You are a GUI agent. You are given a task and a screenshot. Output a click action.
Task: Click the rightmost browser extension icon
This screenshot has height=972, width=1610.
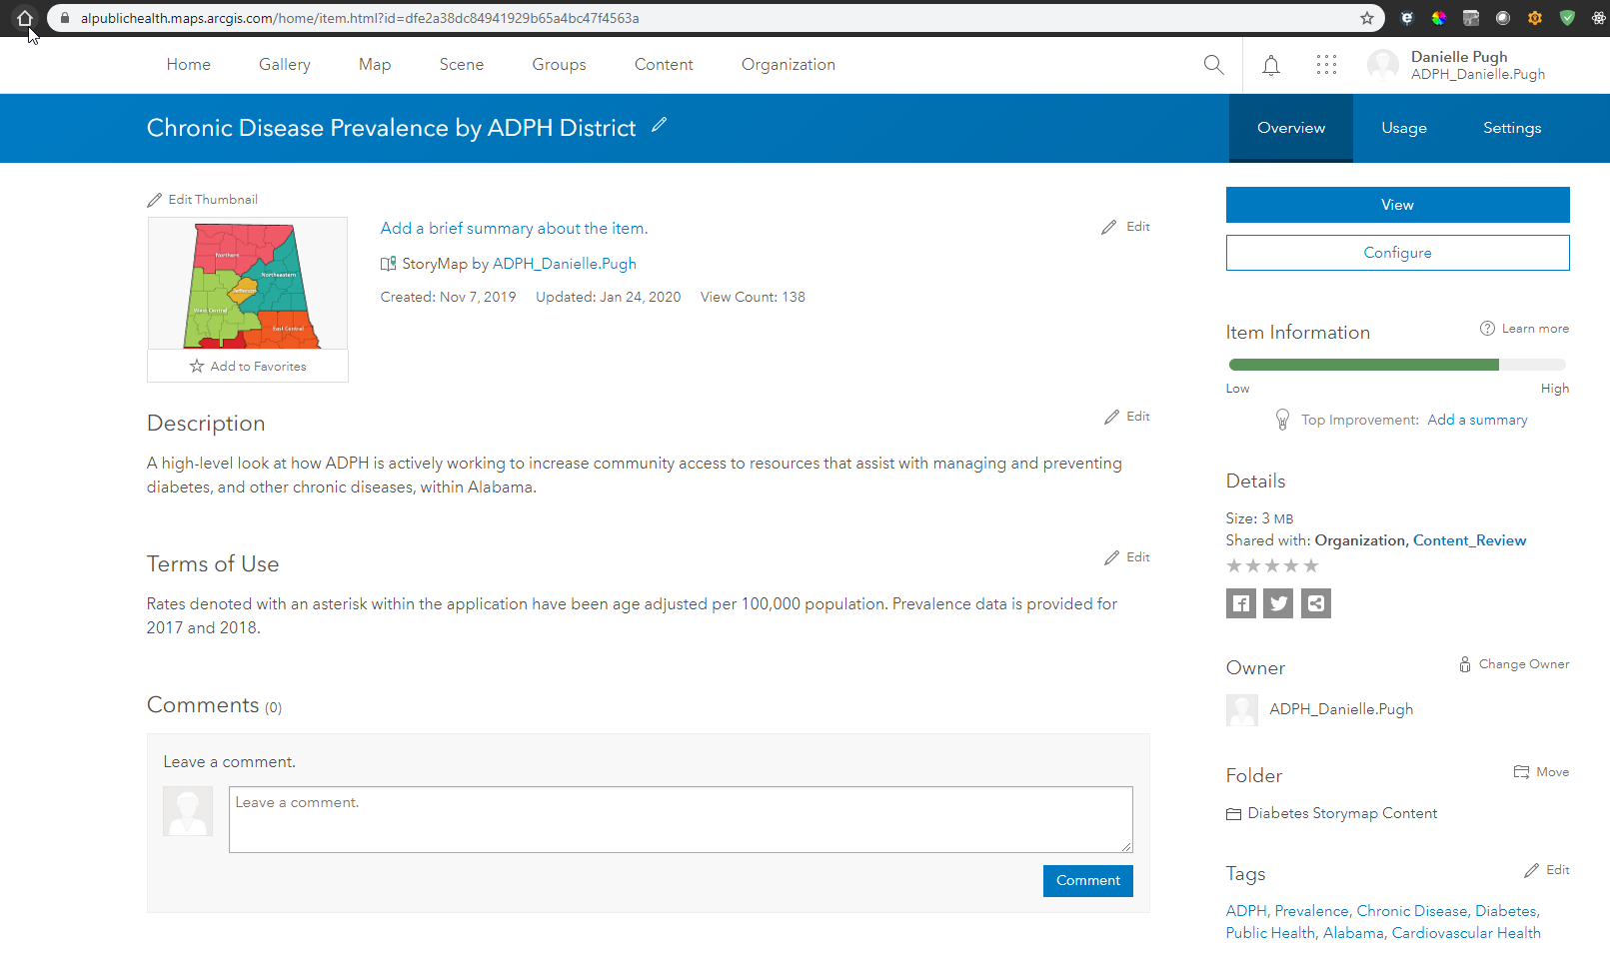(1599, 18)
